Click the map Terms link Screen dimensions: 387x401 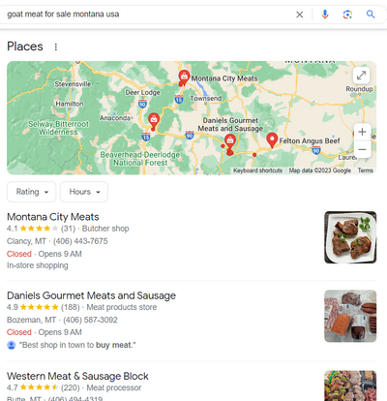365,170
